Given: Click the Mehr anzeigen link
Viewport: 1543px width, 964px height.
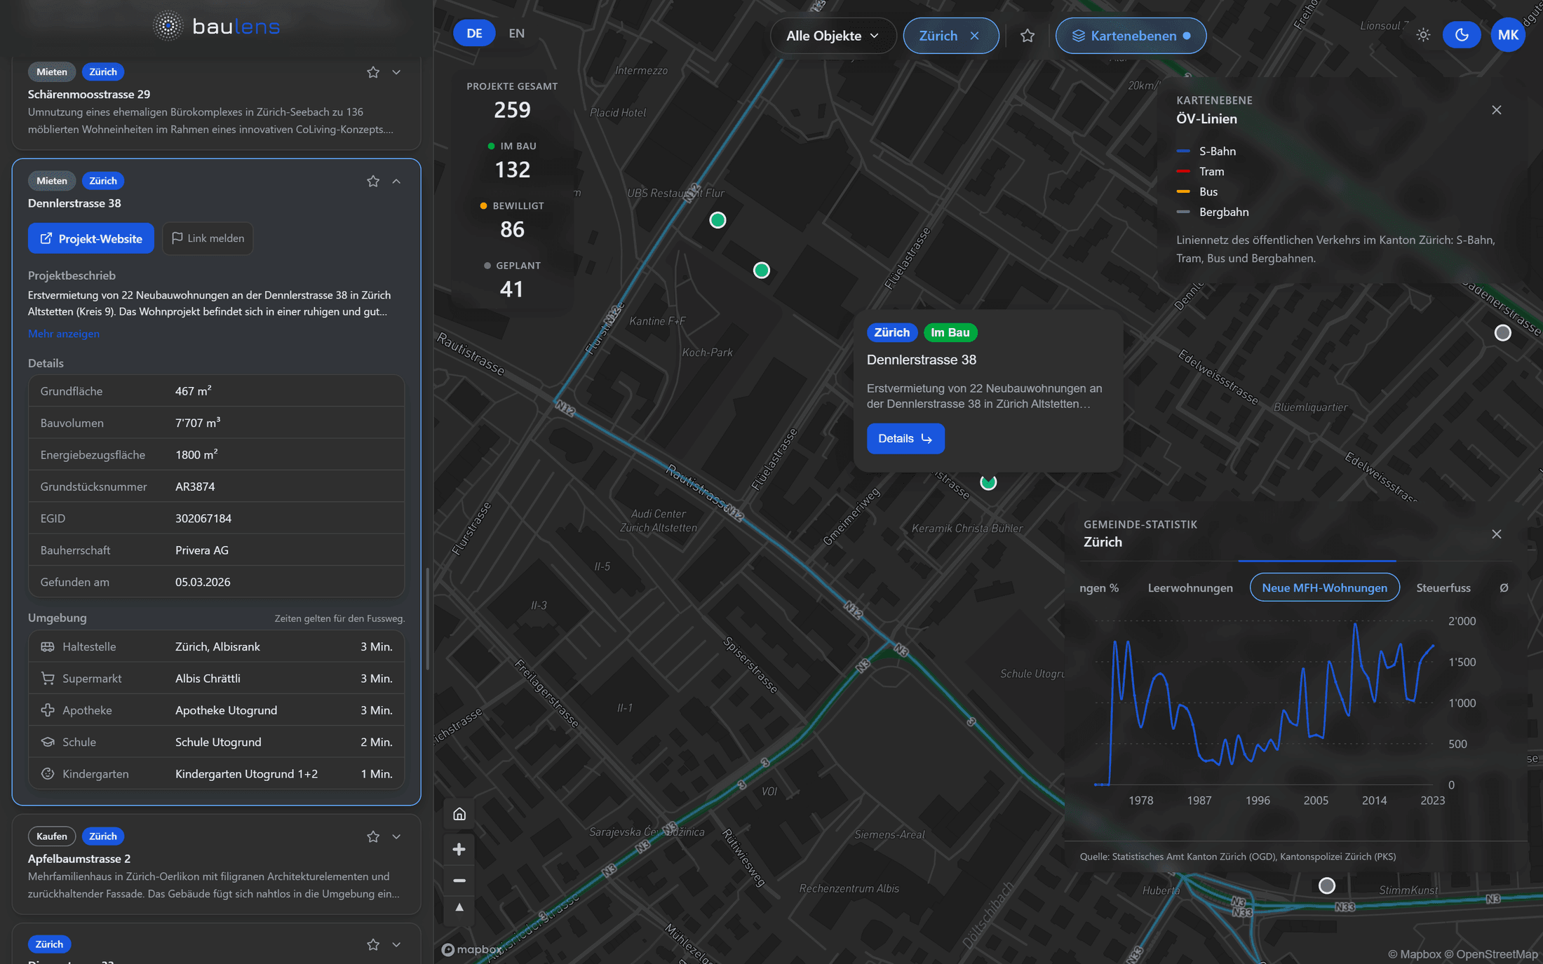Looking at the screenshot, I should [x=64, y=334].
